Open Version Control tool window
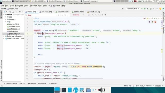Screen dimensions: 165x93 tap(10, 83)
